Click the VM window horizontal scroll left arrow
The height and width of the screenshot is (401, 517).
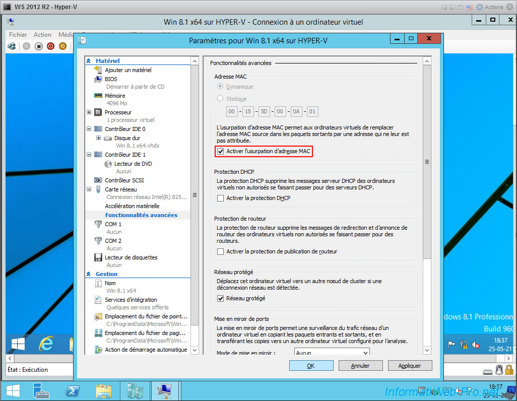pos(10,358)
